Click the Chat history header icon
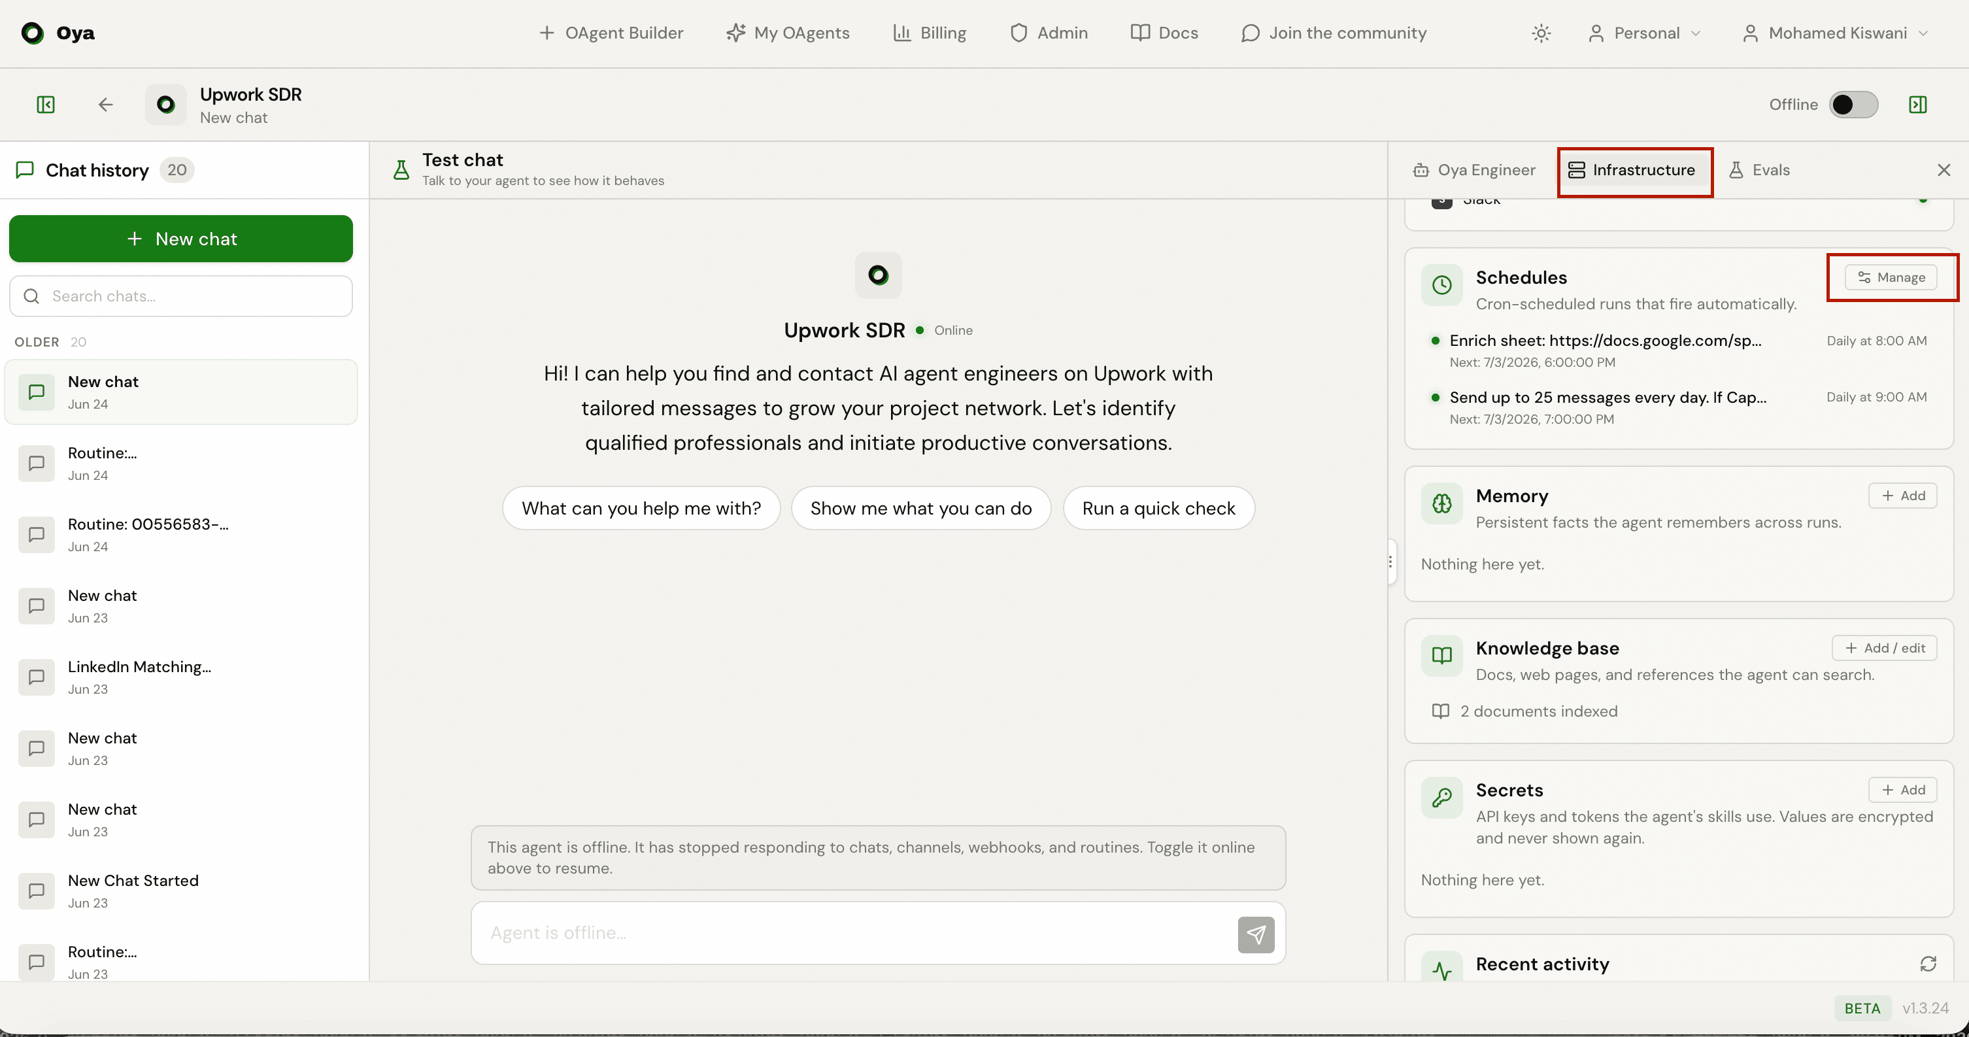Image resolution: width=1969 pixels, height=1037 pixels. point(24,170)
